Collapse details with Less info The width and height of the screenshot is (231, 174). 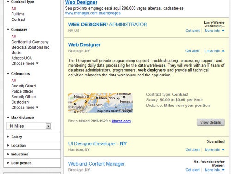[x=214, y=51]
